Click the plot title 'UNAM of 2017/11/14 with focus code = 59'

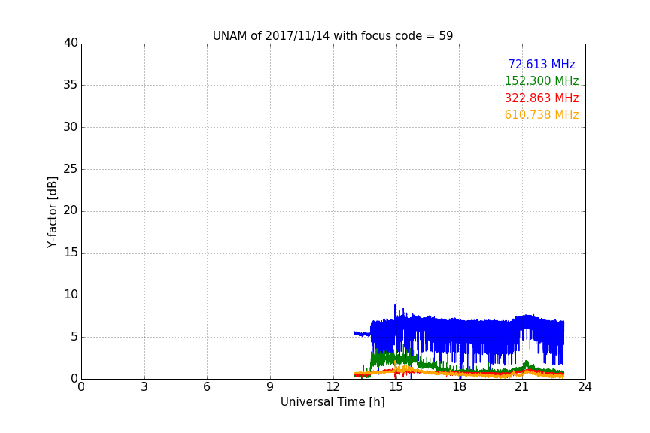[x=333, y=36]
